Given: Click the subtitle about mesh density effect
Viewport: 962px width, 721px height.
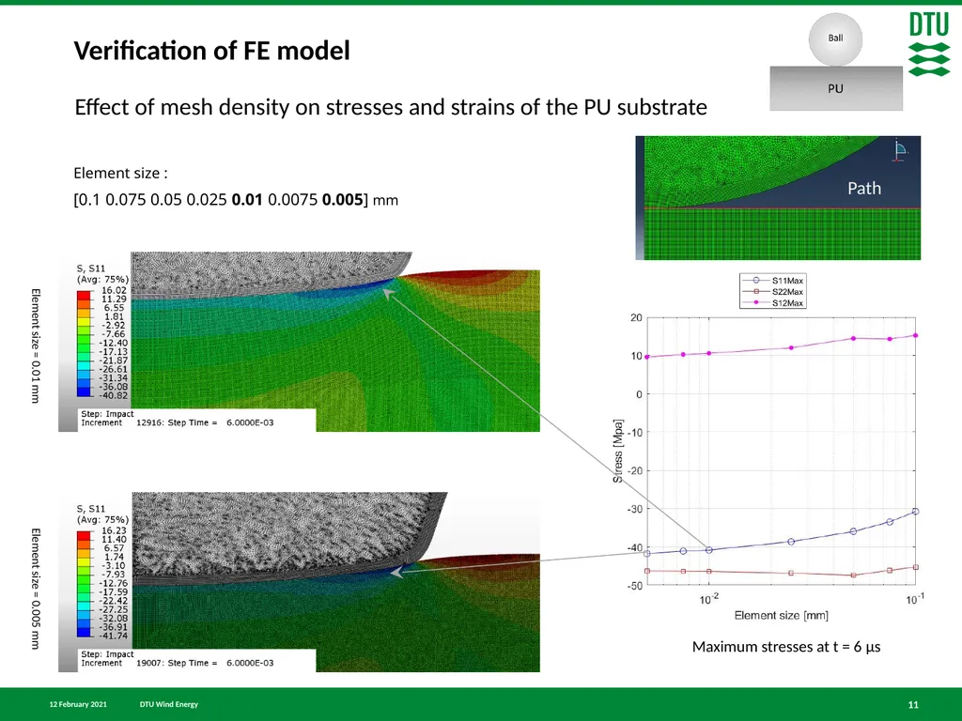Looking at the screenshot, I should pos(391,107).
